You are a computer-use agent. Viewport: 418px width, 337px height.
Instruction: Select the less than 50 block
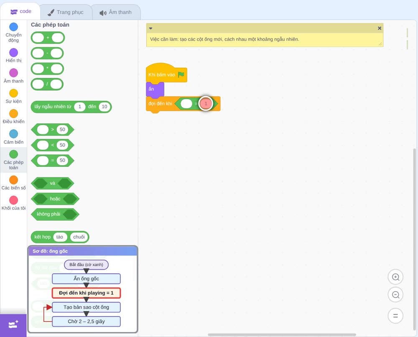click(53, 145)
